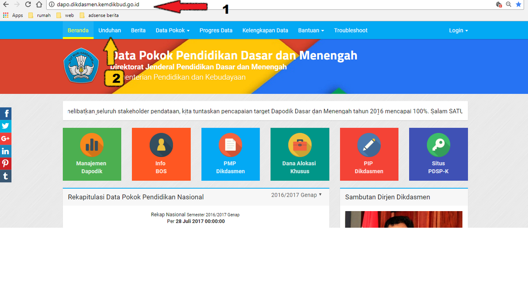Image resolution: width=528 pixels, height=303 pixels.
Task: Open the Troubleshoot menu item
Action: tap(351, 30)
